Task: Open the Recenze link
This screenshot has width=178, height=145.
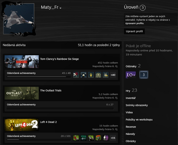Action: click(x=131, y=127)
